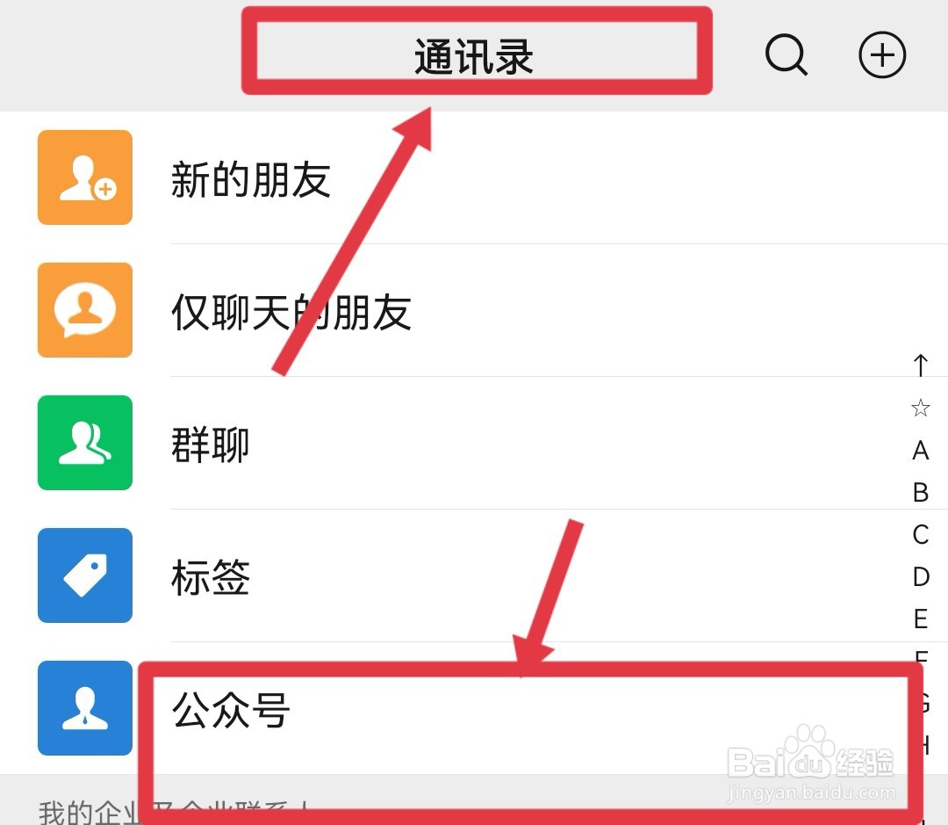Open the chat-only friends bubble icon
Screen dimensions: 948x825
84,310
